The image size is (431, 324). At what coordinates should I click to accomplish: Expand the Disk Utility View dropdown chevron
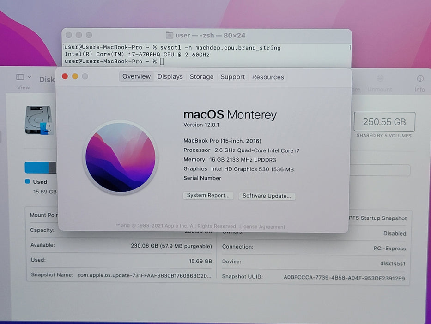coord(29,77)
